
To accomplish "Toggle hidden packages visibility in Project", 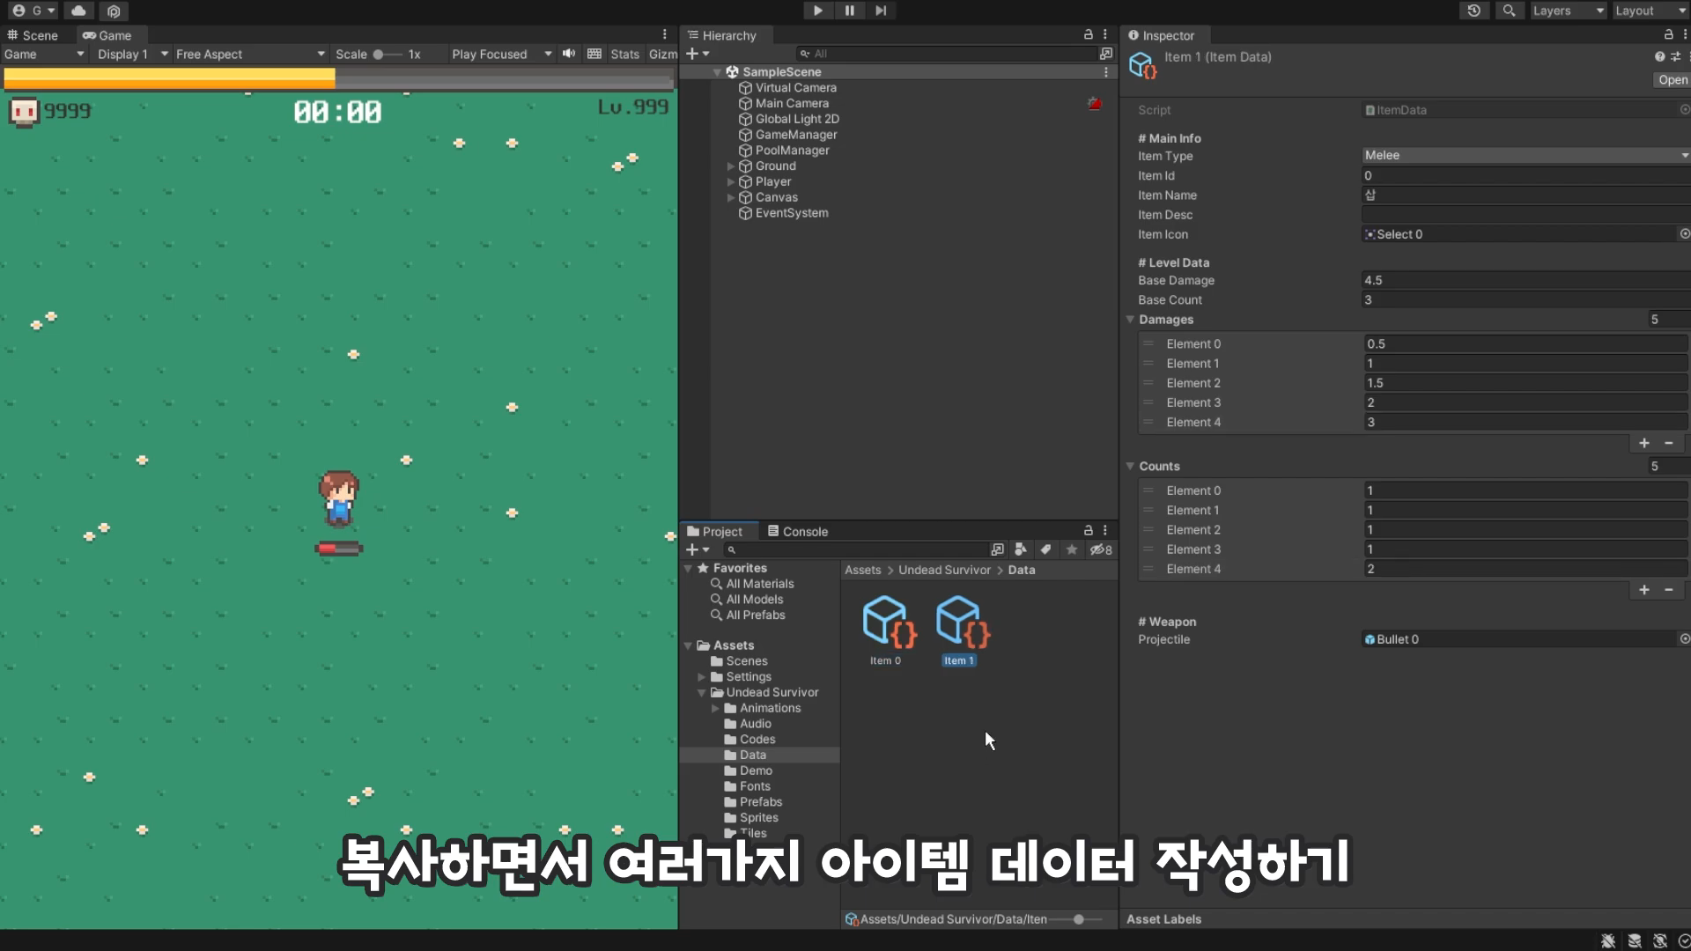I will coord(1100,549).
